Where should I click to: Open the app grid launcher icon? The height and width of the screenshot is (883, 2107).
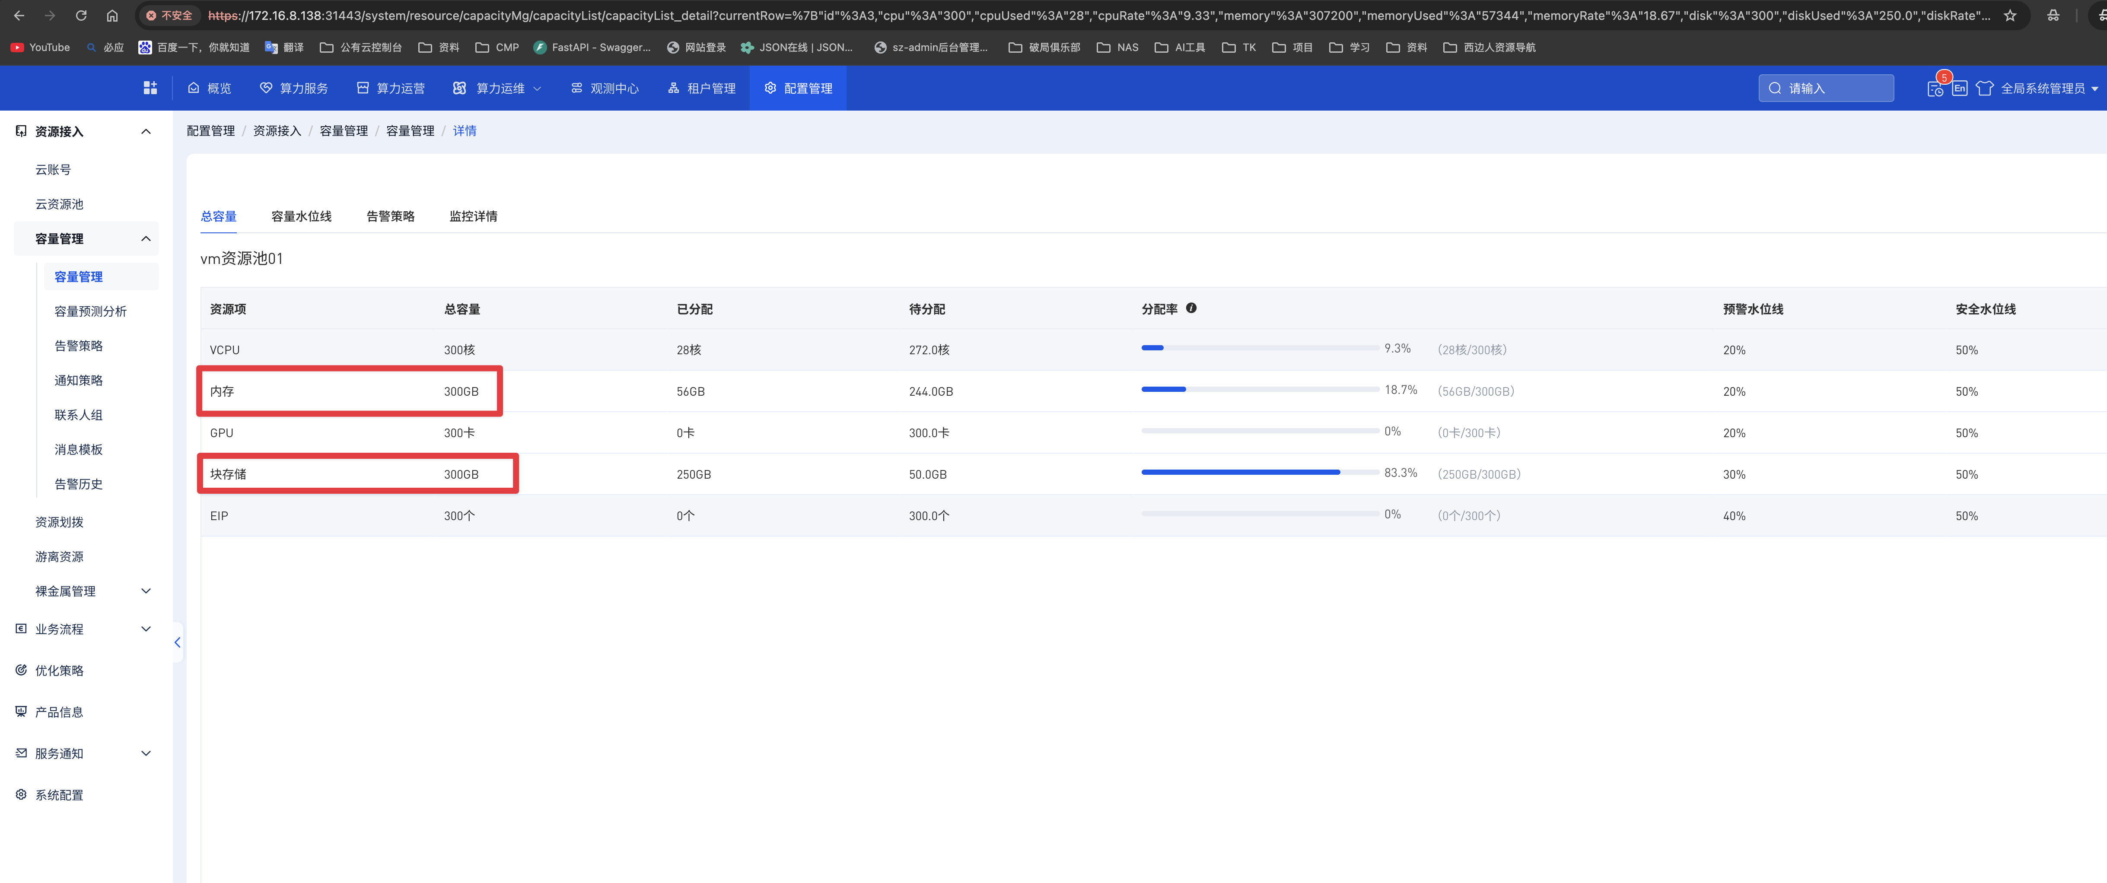(x=150, y=88)
